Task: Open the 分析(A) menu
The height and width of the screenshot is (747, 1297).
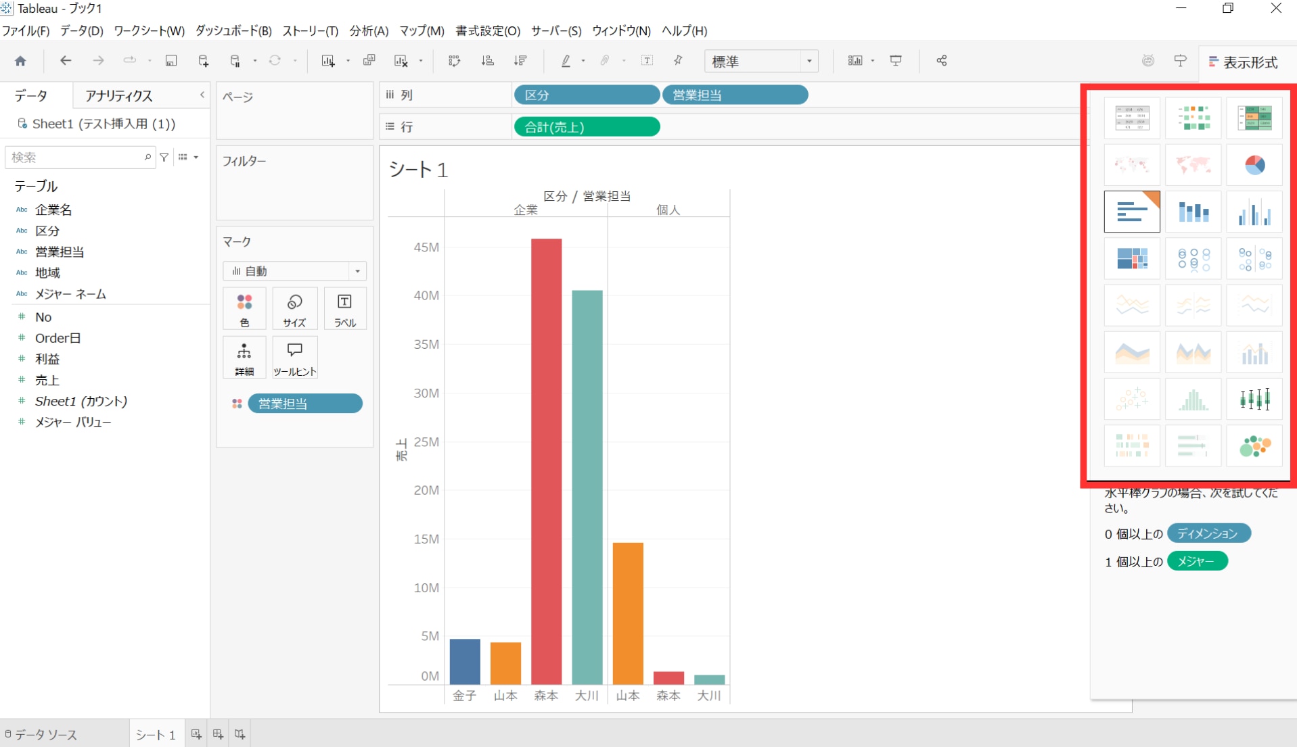Action: [369, 31]
